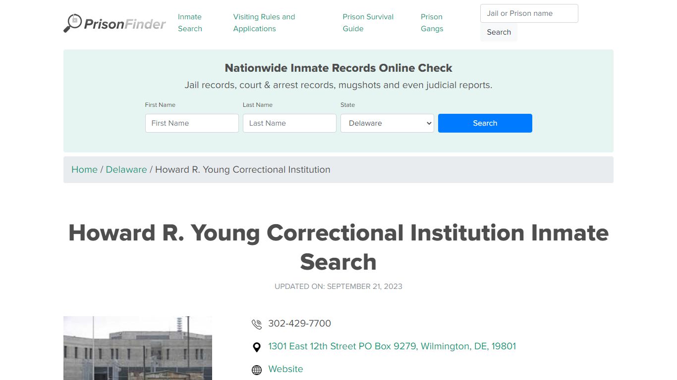Open the Inmate Search menu item
Screen dimensions: 677x380
pyautogui.click(x=190, y=23)
